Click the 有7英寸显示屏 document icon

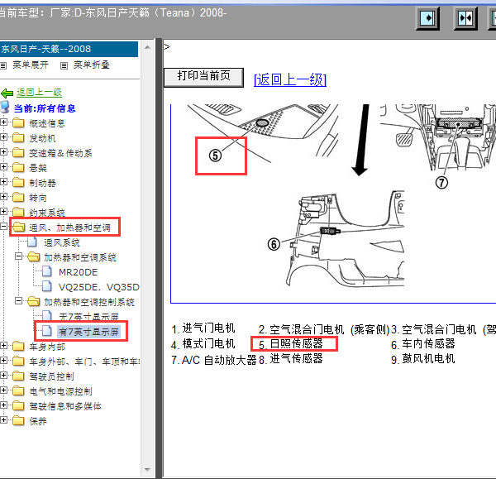(x=47, y=331)
